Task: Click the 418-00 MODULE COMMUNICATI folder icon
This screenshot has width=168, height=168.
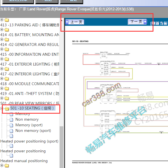Action: click(7, 79)
